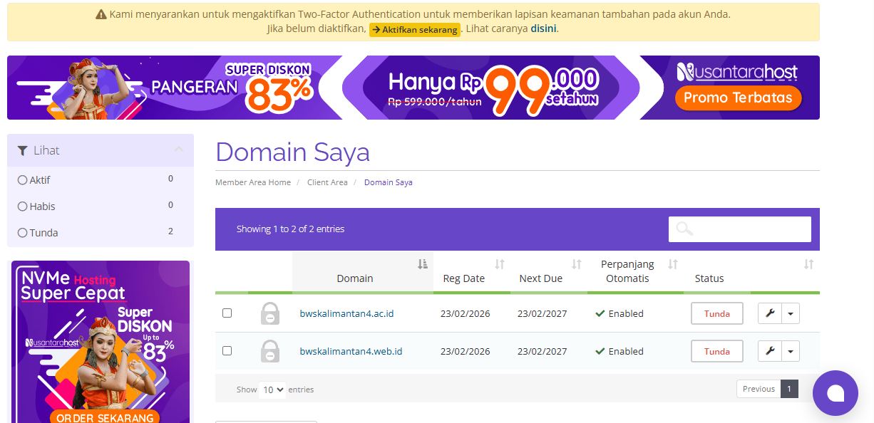The width and height of the screenshot is (874, 423).
Task: Open bwskalimantan4.web.id domain link
Action: click(x=351, y=351)
